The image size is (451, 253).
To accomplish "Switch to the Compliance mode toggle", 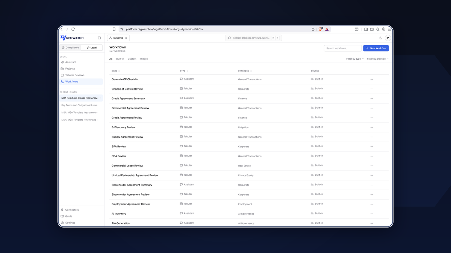I will [70, 48].
